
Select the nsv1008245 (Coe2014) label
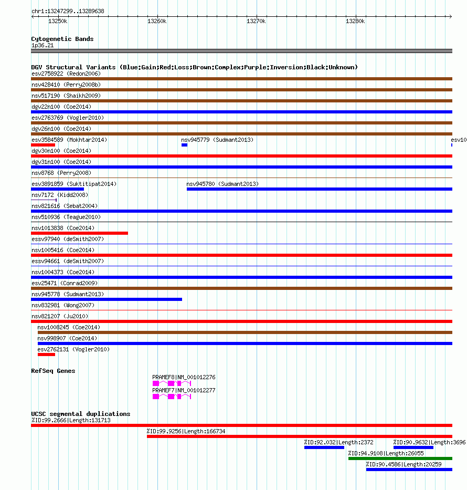(x=69, y=327)
